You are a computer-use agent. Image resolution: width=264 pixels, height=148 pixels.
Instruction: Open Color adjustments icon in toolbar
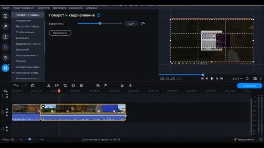point(73,86)
